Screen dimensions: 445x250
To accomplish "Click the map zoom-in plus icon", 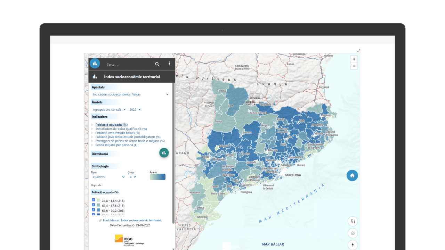I will [354, 59].
